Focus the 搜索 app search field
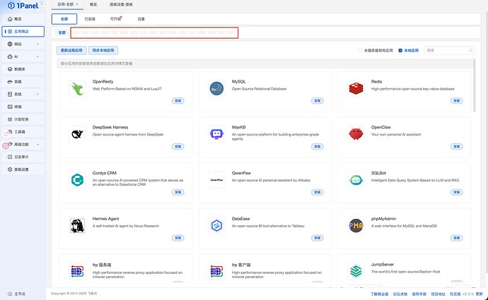Screen dimensions: 488x300 [x=449, y=50]
